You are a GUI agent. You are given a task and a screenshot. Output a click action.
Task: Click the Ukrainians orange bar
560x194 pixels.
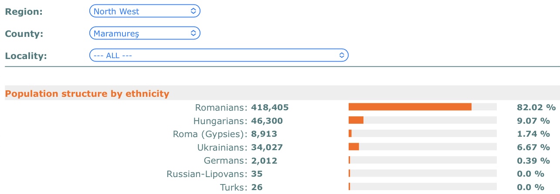[x=354, y=147]
